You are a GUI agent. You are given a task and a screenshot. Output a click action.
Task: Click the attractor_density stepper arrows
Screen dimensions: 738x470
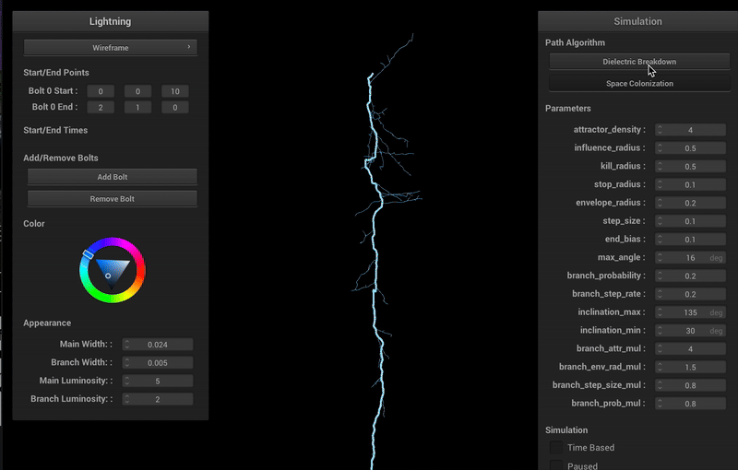point(660,130)
